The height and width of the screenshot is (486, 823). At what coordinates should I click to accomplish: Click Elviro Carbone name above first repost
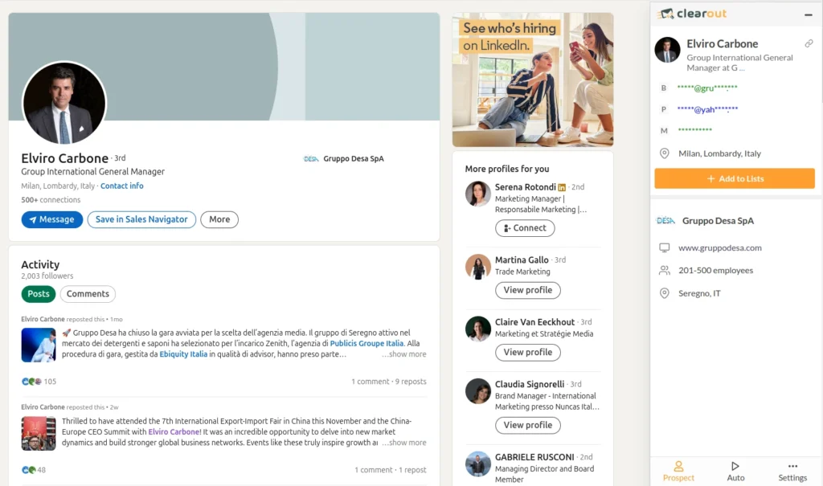click(43, 319)
